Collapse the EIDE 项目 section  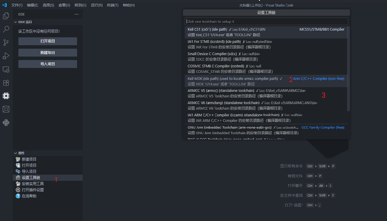coord(15,22)
